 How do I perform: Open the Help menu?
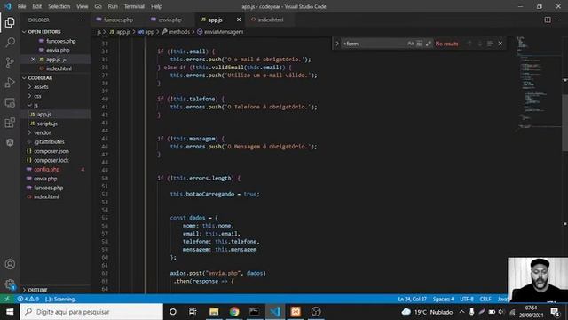pos(156,6)
